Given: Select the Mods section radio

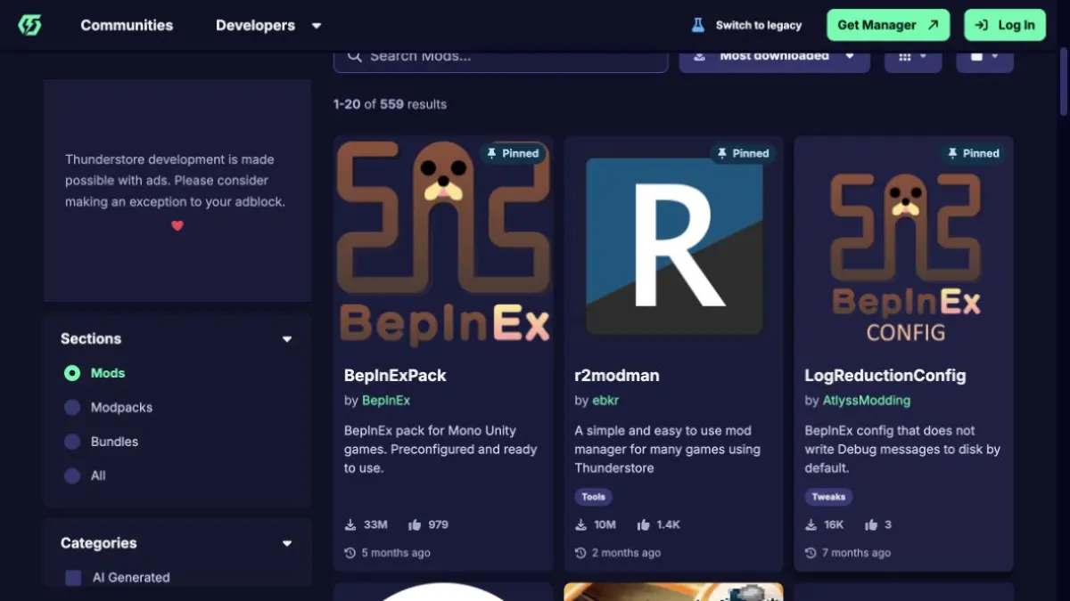Looking at the screenshot, I should (x=72, y=373).
